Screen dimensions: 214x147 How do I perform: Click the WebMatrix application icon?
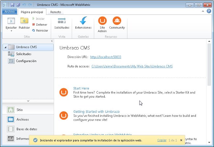pos(5,5)
